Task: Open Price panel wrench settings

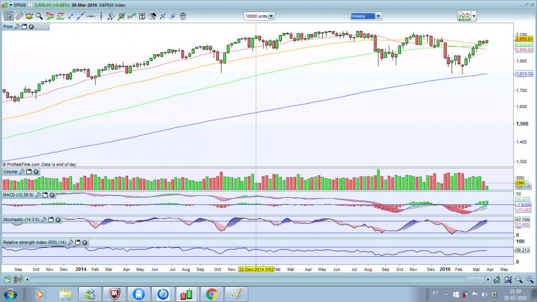Action: (x=17, y=26)
